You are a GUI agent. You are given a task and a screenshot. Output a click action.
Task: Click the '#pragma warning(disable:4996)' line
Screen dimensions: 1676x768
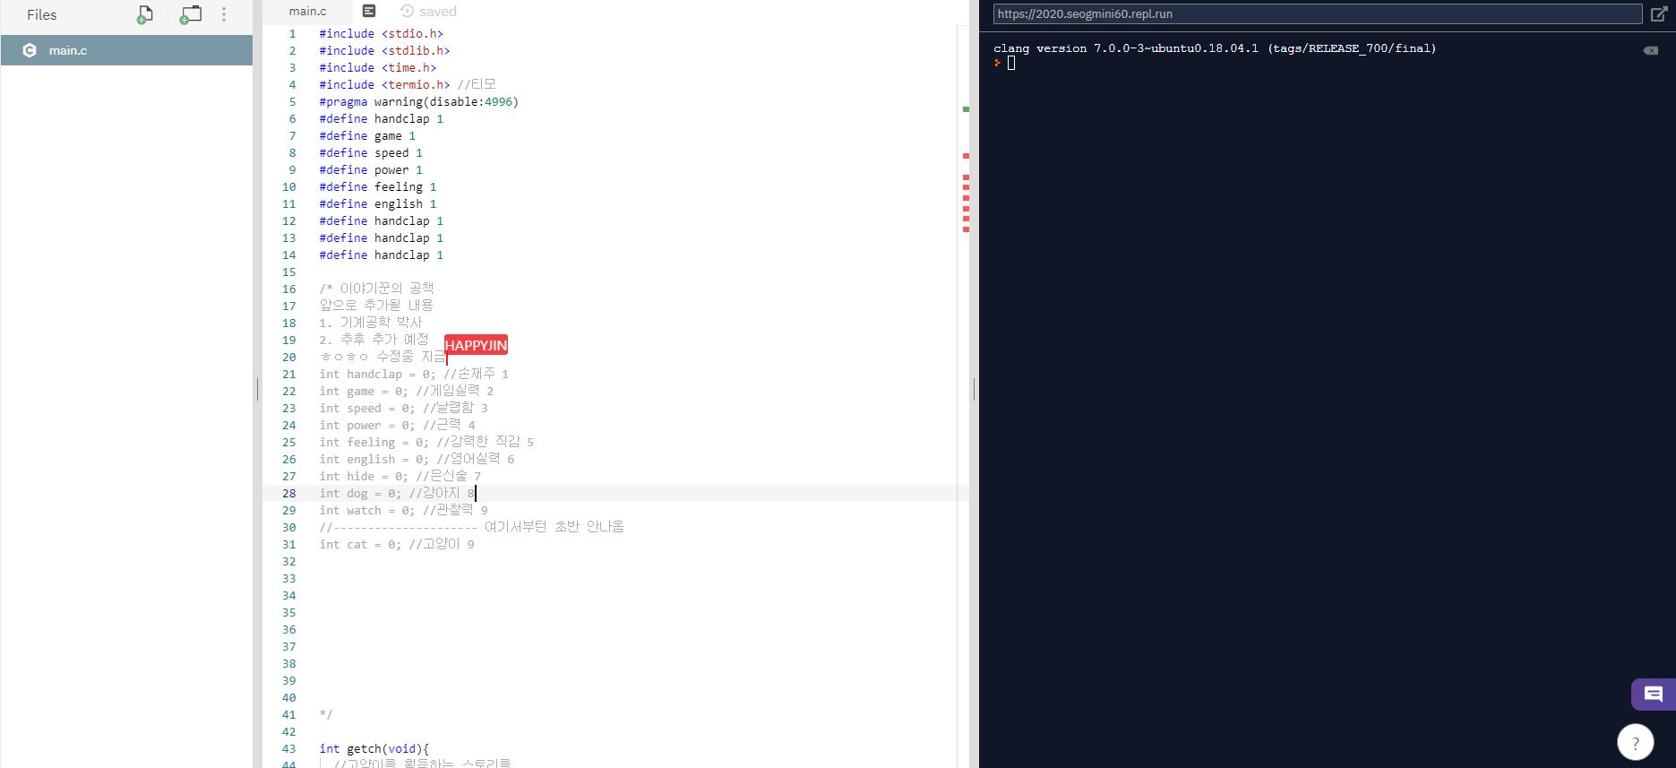419,101
